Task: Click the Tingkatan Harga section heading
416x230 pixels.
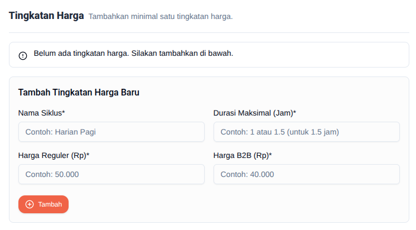Action: point(46,16)
